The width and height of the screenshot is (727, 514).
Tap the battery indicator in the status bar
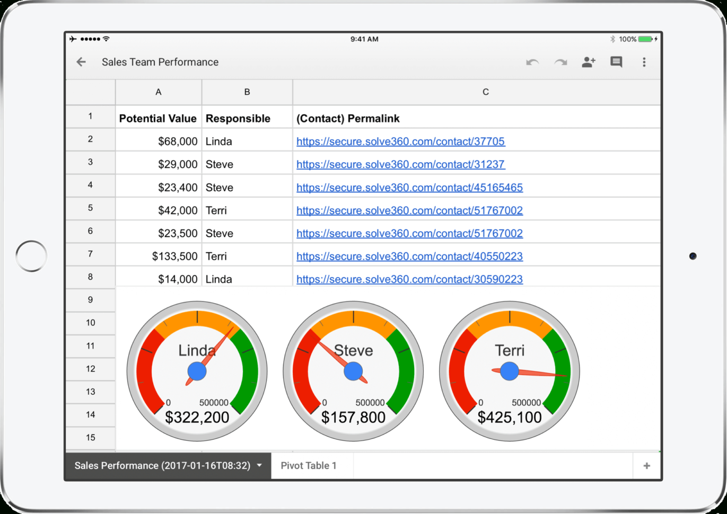tap(644, 39)
